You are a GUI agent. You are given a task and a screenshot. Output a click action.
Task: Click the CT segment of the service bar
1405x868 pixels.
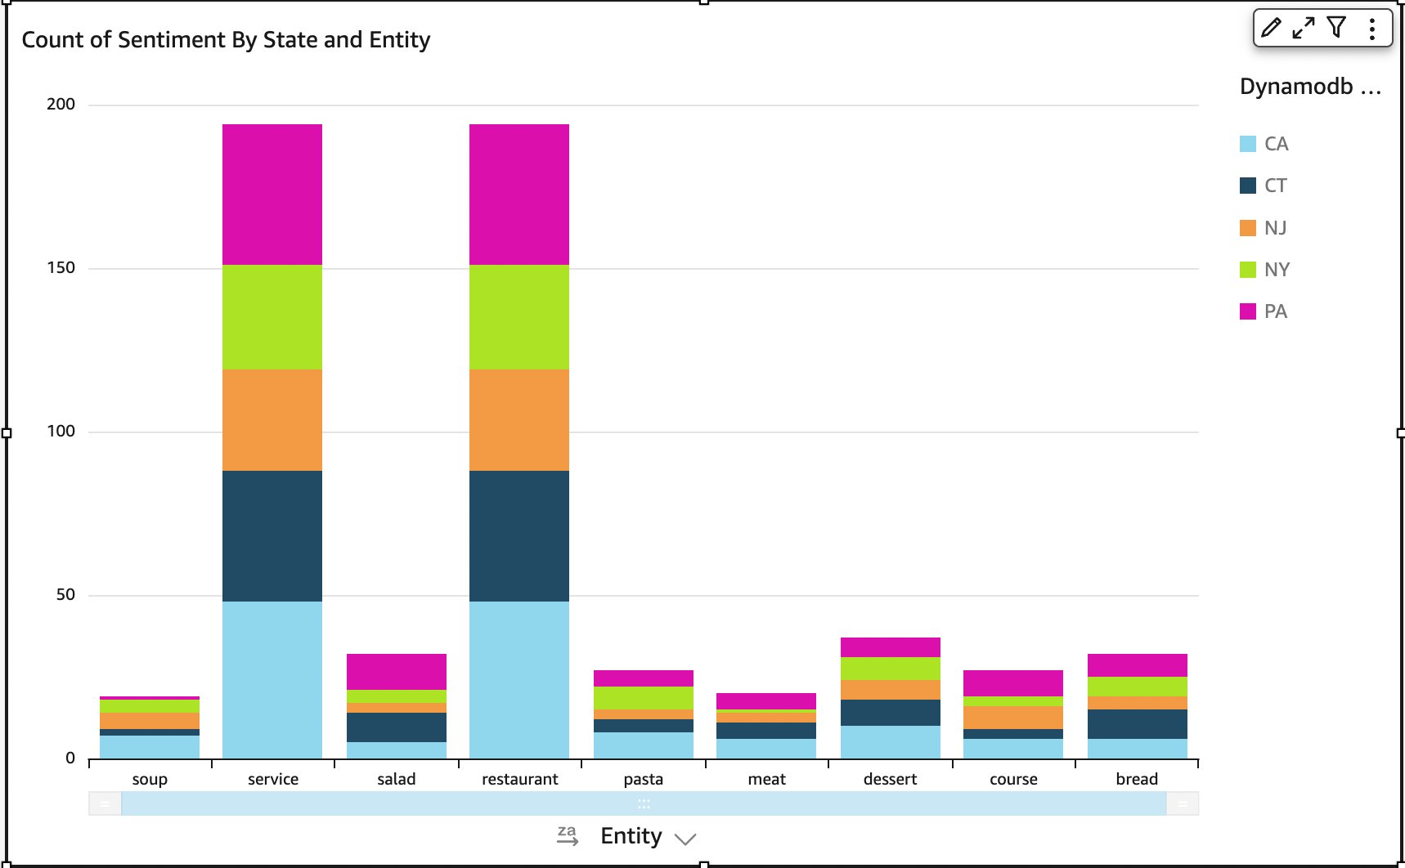pyautogui.click(x=272, y=536)
